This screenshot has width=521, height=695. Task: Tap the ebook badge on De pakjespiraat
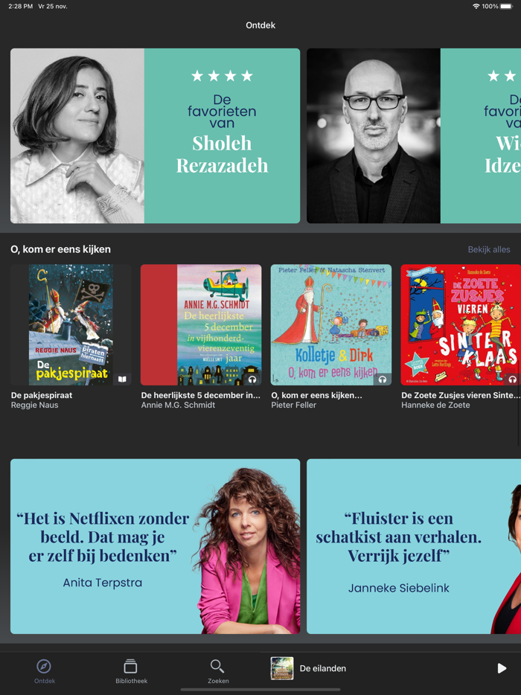tap(122, 379)
